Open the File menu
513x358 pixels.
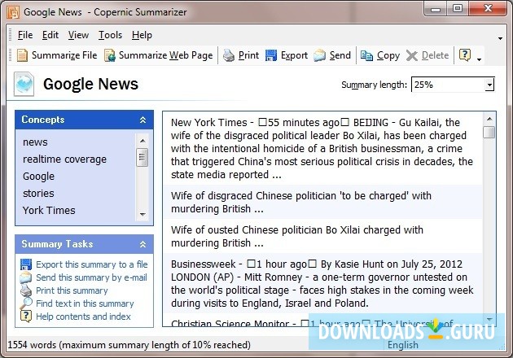point(25,35)
